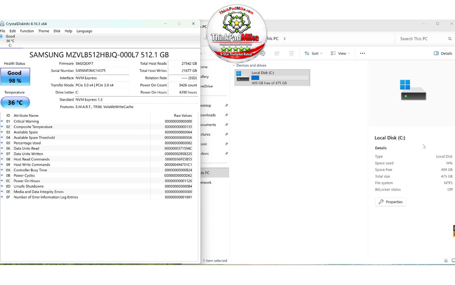Click the CrystalDiskInfo app icon in the title bar
Image resolution: width=455 pixels, height=285 pixels.
point(2,23)
